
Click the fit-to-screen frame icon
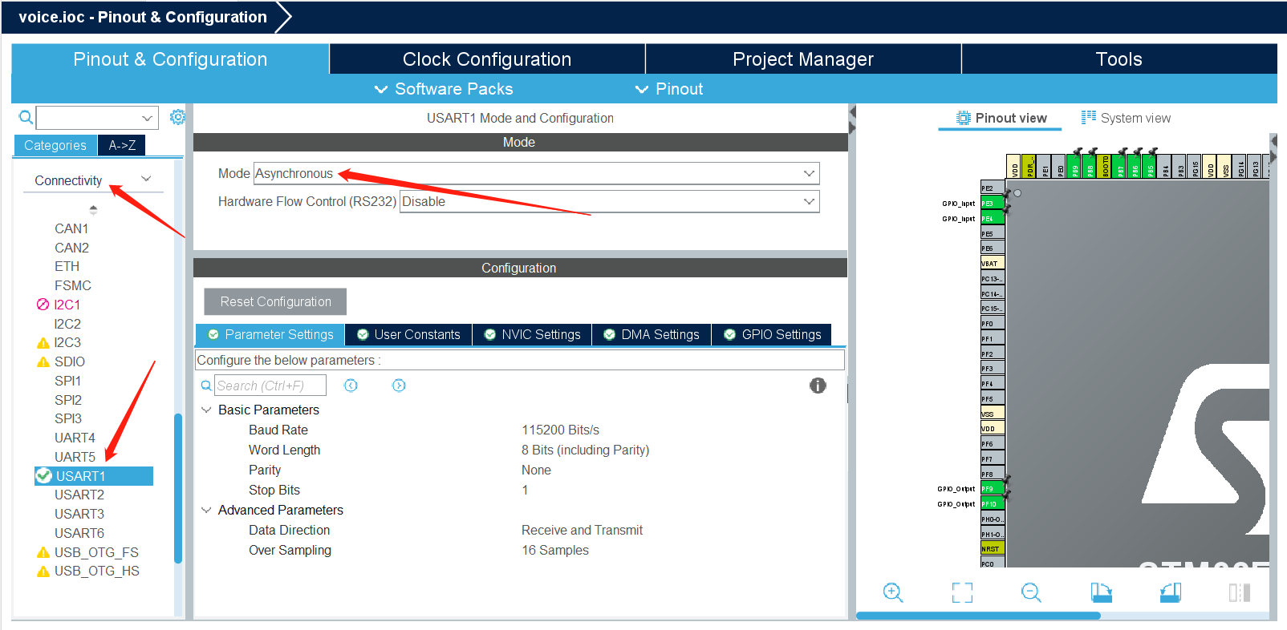point(962,592)
